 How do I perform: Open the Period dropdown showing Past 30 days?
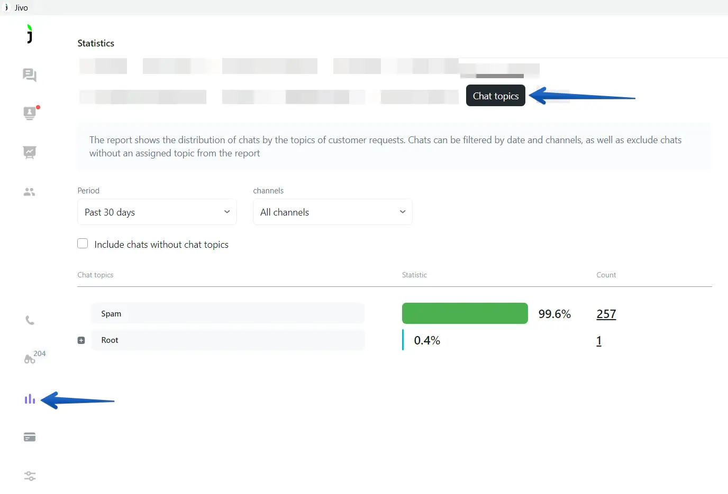tap(157, 212)
